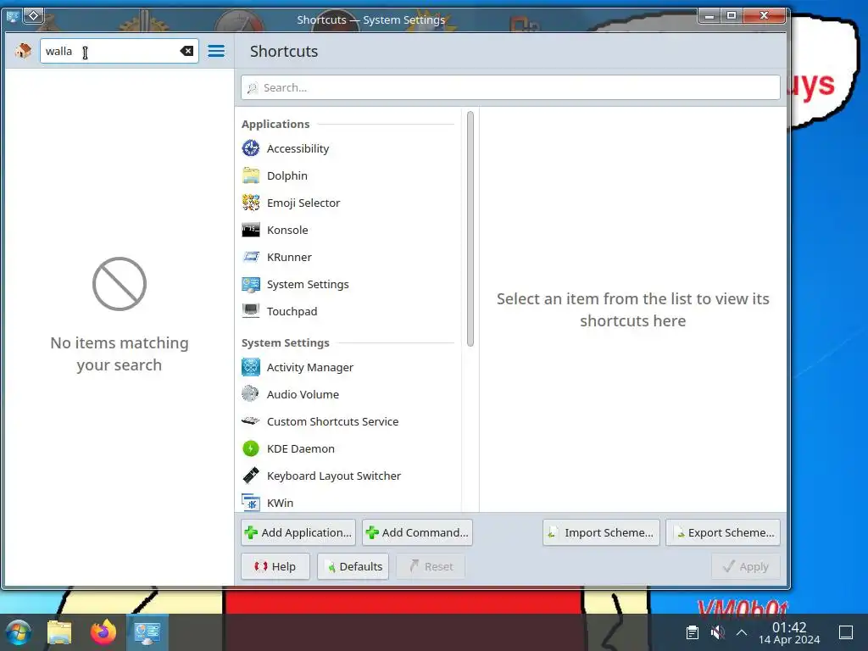Screen dimensions: 868x651
Task: Maximize the System Settings window
Action: (x=732, y=15)
